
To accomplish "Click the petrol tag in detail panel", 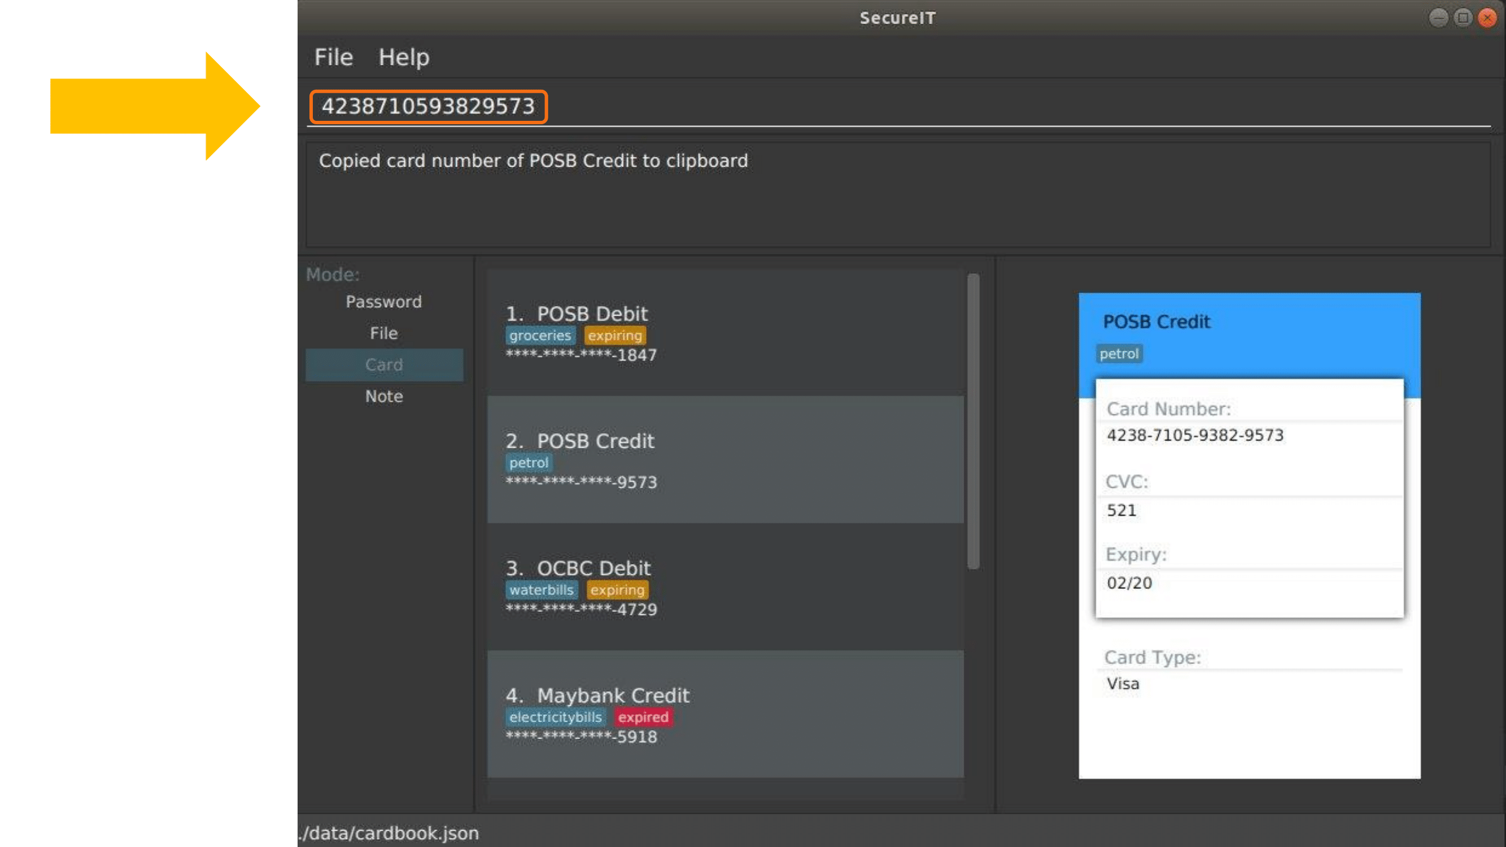I will point(1119,354).
